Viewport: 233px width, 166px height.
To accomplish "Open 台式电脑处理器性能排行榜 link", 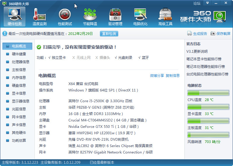I will click(x=207, y=74).
